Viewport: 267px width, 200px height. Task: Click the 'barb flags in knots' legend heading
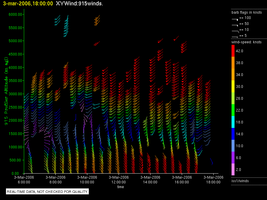[x=246, y=12]
